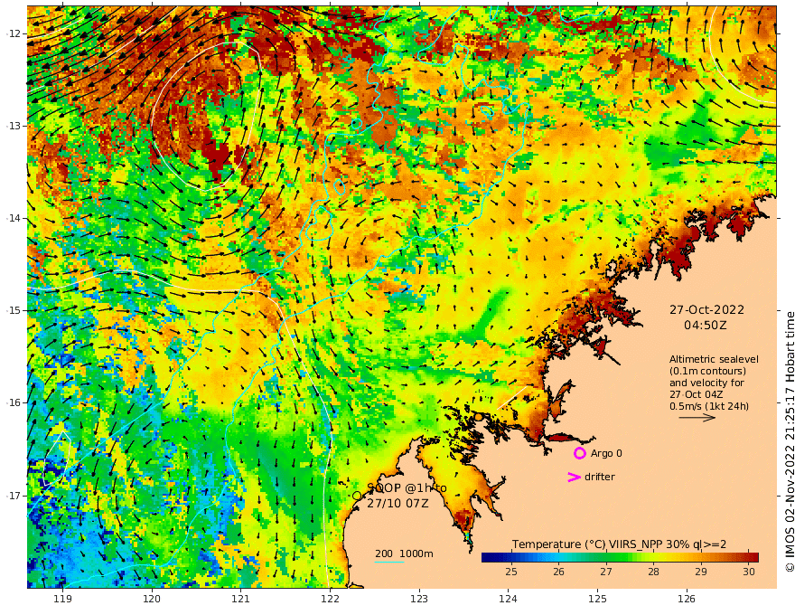Click latitude axis label -16

(14, 402)
